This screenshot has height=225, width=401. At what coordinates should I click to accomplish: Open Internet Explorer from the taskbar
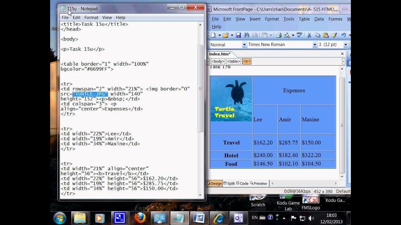(218, 217)
